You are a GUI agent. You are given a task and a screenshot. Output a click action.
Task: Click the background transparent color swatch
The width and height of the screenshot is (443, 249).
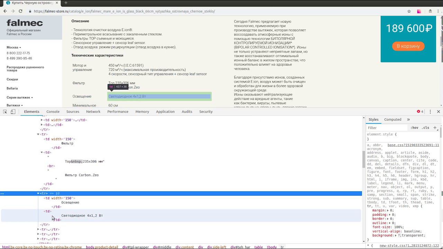400,236
